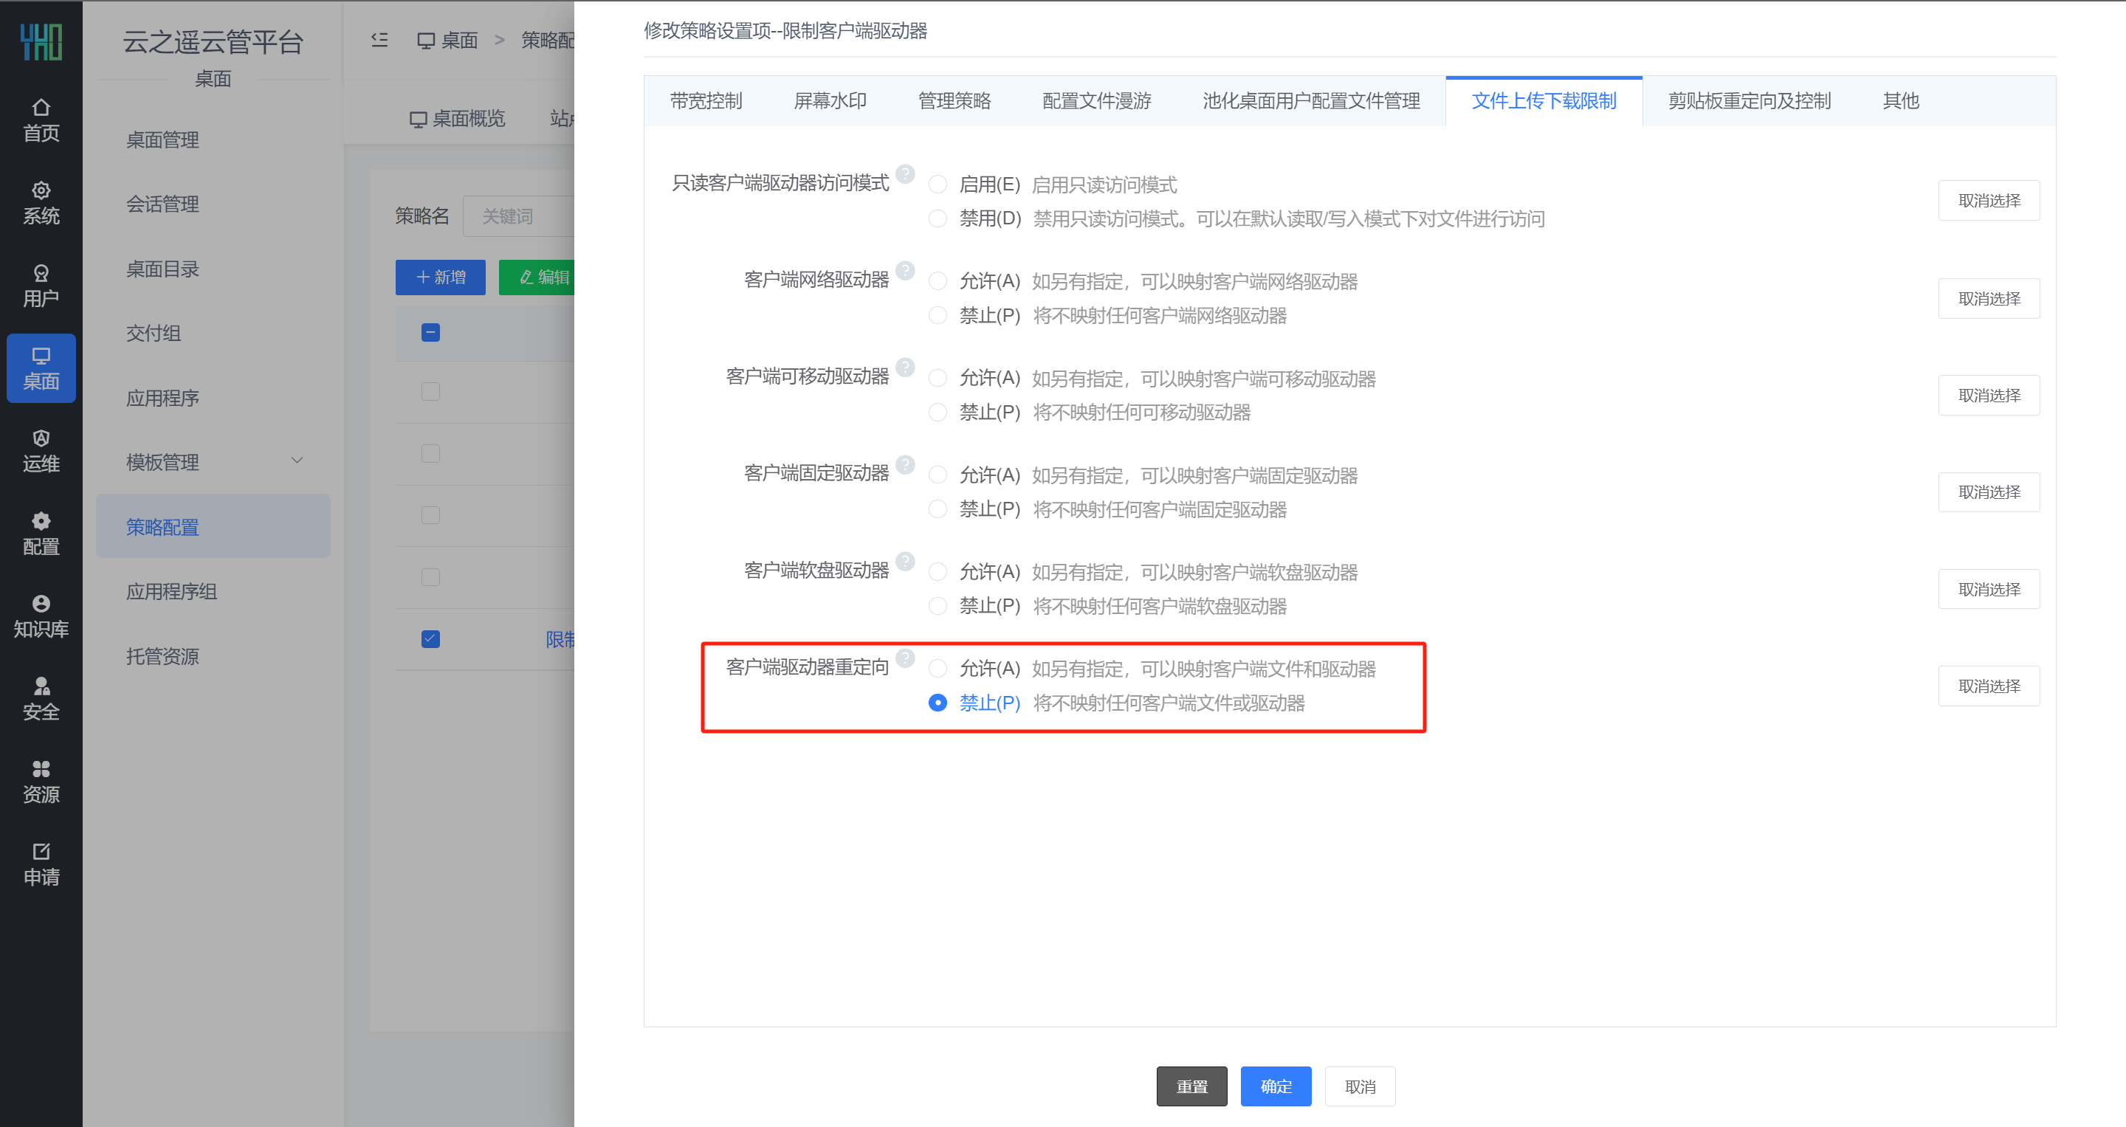Viewport: 2126px width, 1127px height.
Task: Open the 知识库 knowledge base icon
Action: click(41, 616)
